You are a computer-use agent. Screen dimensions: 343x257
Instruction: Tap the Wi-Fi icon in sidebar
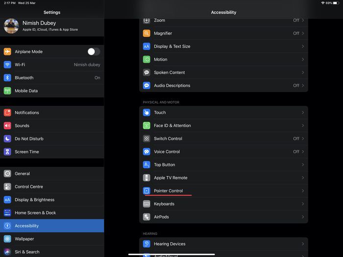(7, 65)
